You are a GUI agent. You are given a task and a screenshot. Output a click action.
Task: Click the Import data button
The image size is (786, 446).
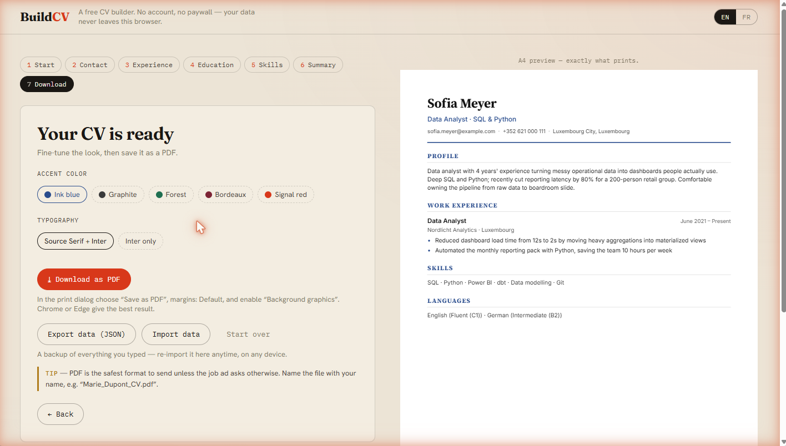[176, 334]
